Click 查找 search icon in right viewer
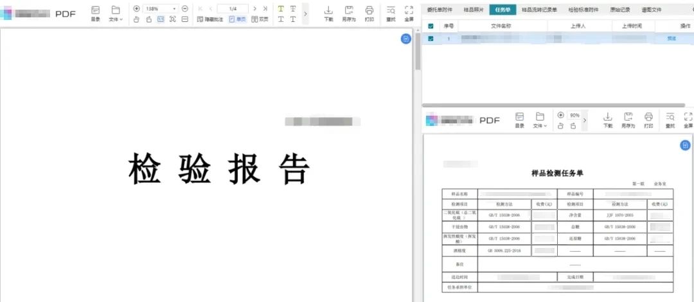Image resolution: width=694 pixels, height=302 pixels. [x=670, y=120]
